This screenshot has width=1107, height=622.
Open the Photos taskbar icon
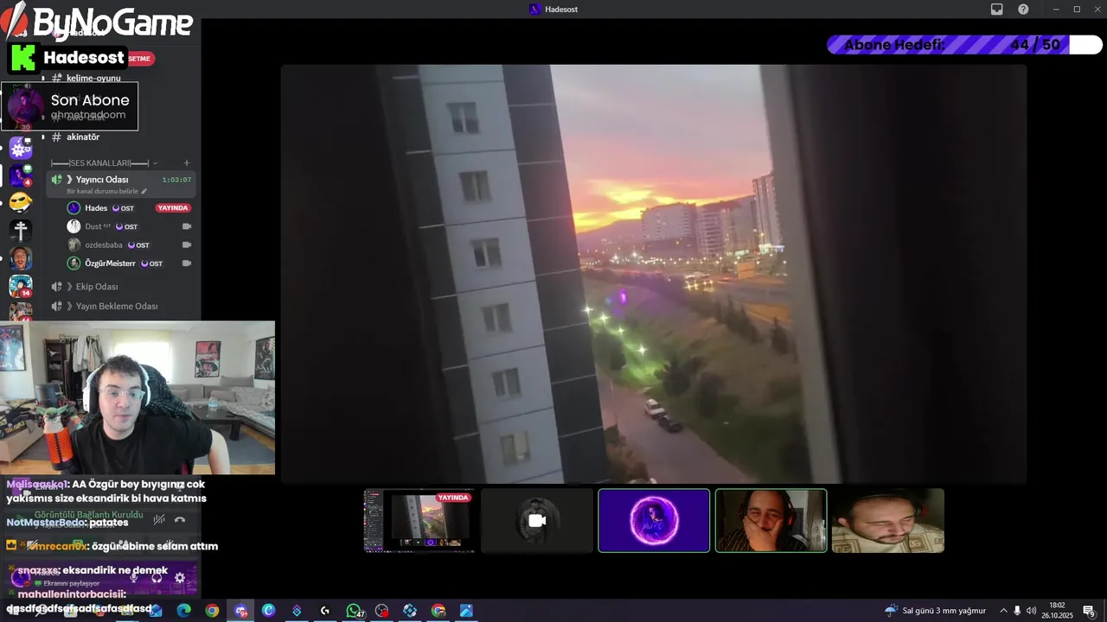click(x=466, y=611)
